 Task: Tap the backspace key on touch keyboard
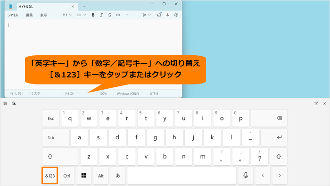[x=269, y=118]
